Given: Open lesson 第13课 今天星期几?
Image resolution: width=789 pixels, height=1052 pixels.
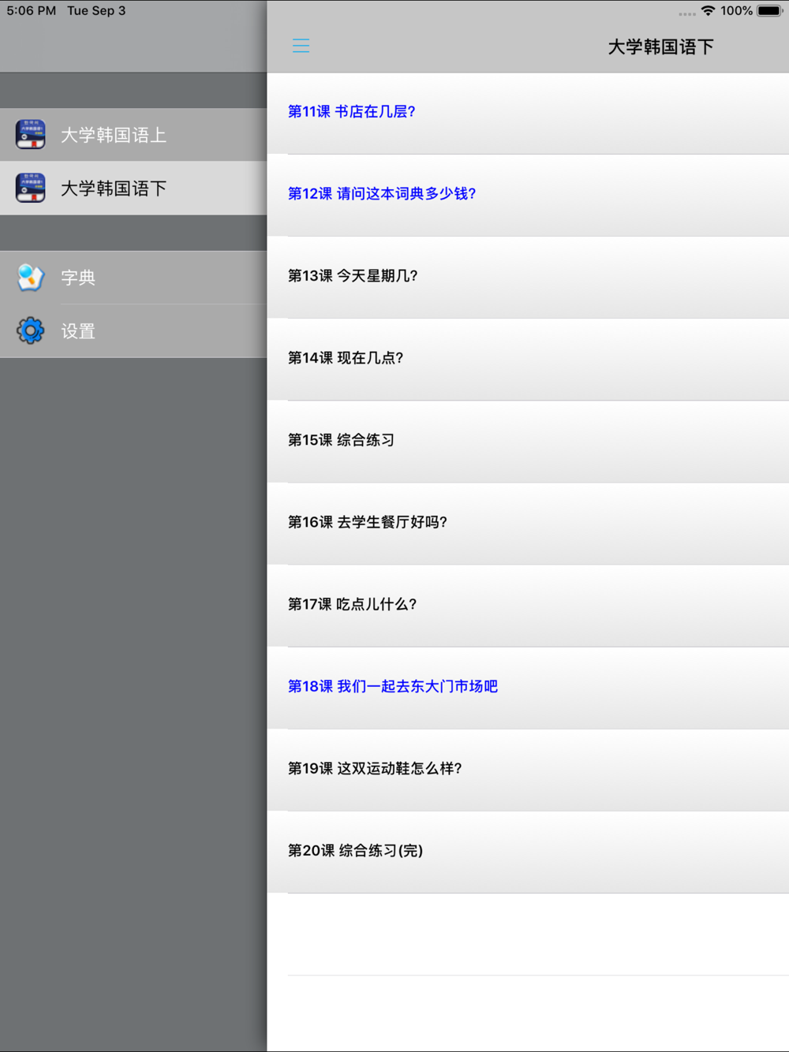Looking at the screenshot, I should [528, 277].
